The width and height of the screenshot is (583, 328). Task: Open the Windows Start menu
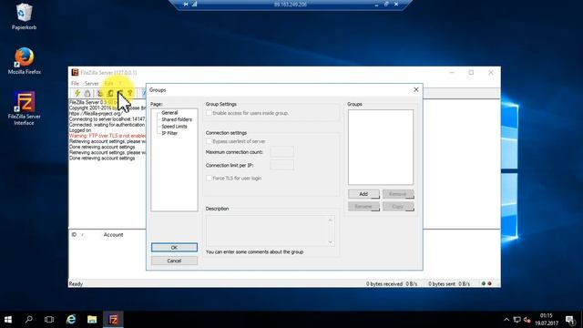(x=8, y=320)
